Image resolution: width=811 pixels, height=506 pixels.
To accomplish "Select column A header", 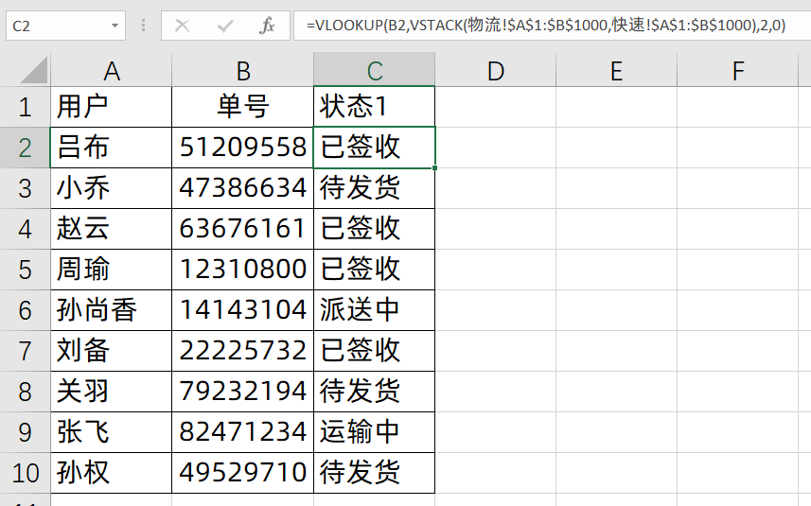I will [x=112, y=70].
